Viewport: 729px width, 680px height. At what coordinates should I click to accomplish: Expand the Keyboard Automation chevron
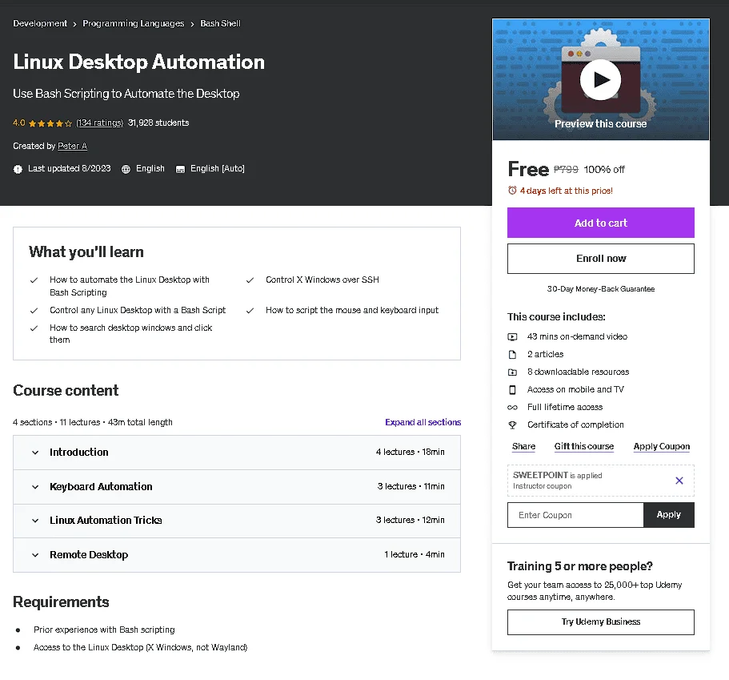tap(35, 487)
